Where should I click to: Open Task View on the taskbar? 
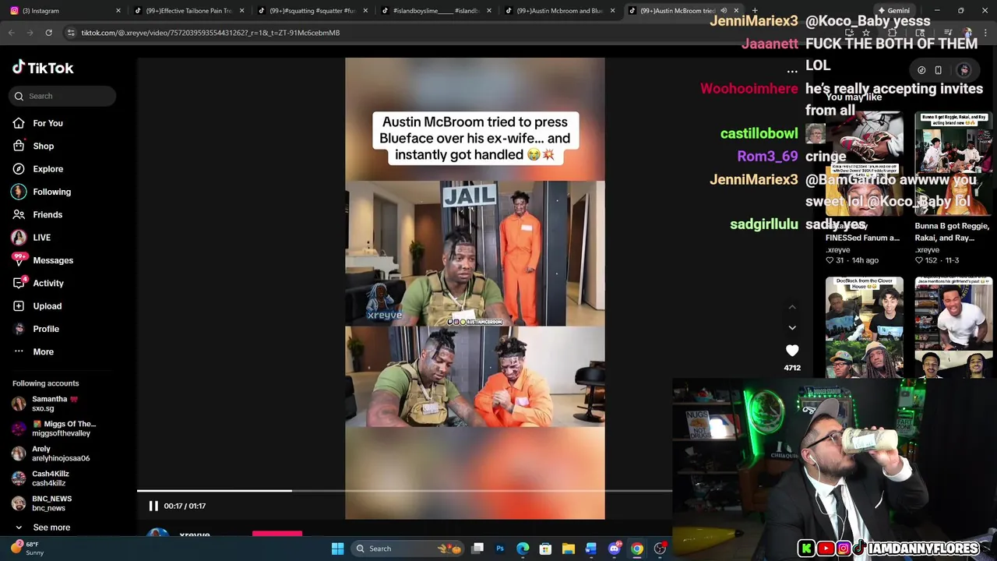[477, 549]
